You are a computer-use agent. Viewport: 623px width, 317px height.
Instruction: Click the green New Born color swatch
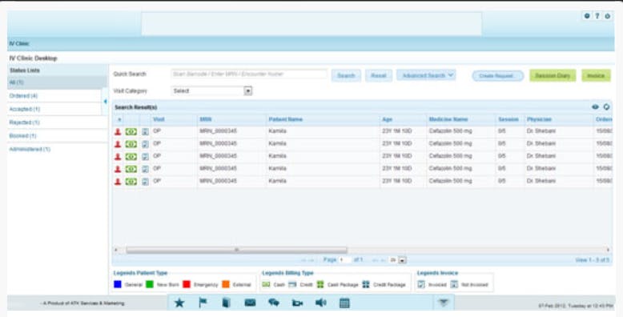pyautogui.click(x=150, y=284)
